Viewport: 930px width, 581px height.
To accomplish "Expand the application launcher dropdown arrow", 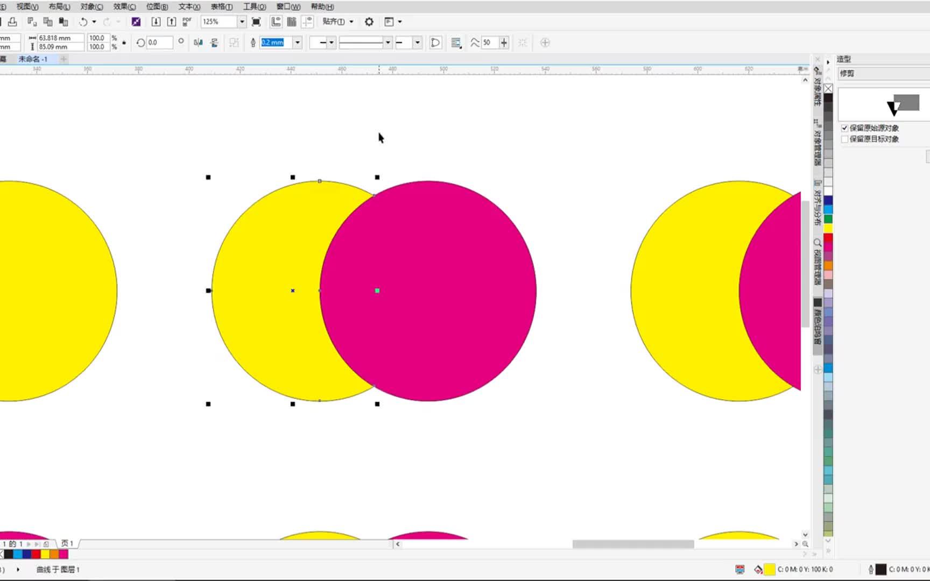I will (400, 22).
